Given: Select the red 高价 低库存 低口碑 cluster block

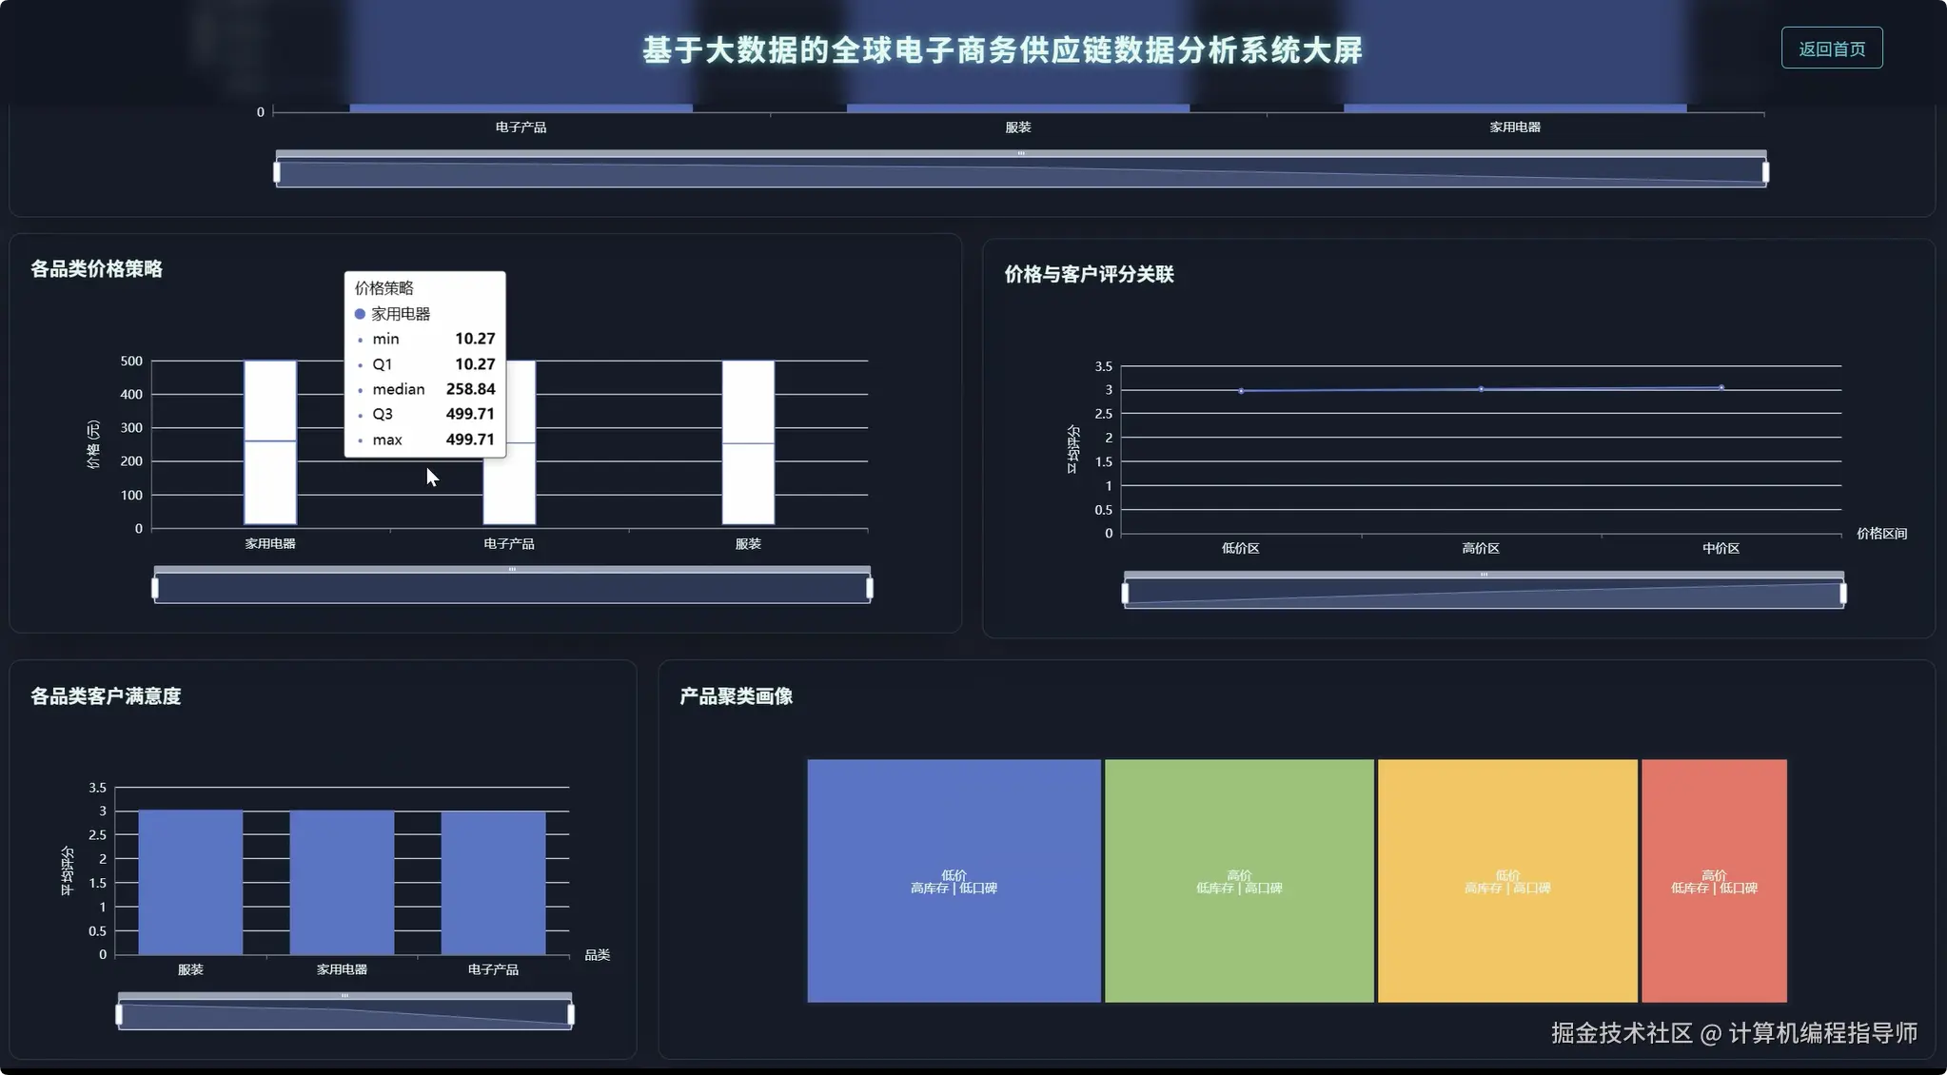Looking at the screenshot, I should [1712, 881].
